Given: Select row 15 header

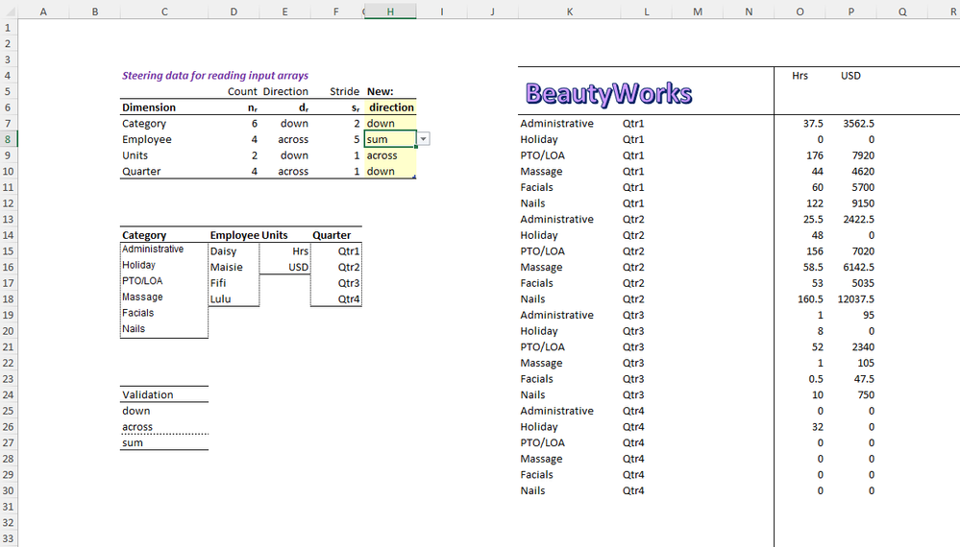Looking at the screenshot, I should pos(8,251).
